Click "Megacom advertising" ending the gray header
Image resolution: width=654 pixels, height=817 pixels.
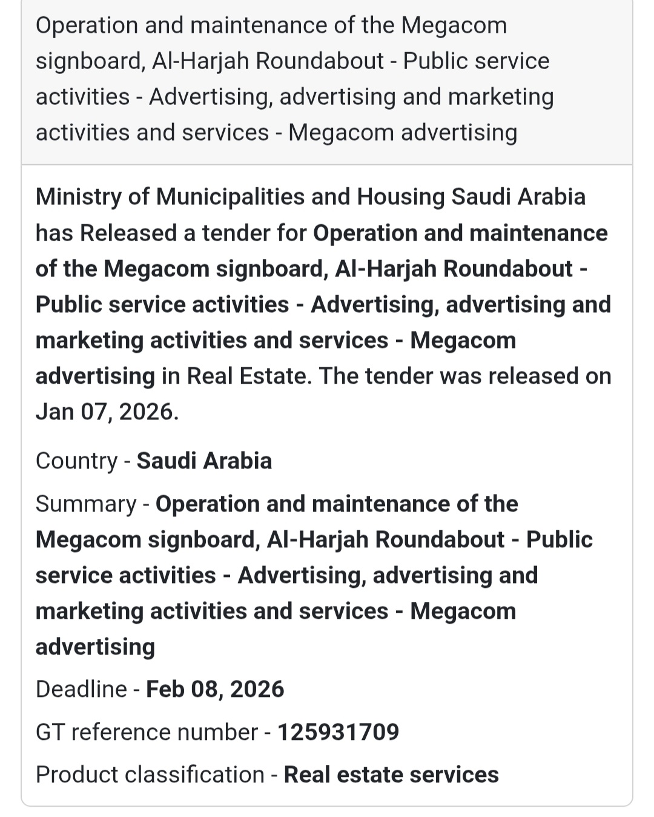(x=402, y=133)
